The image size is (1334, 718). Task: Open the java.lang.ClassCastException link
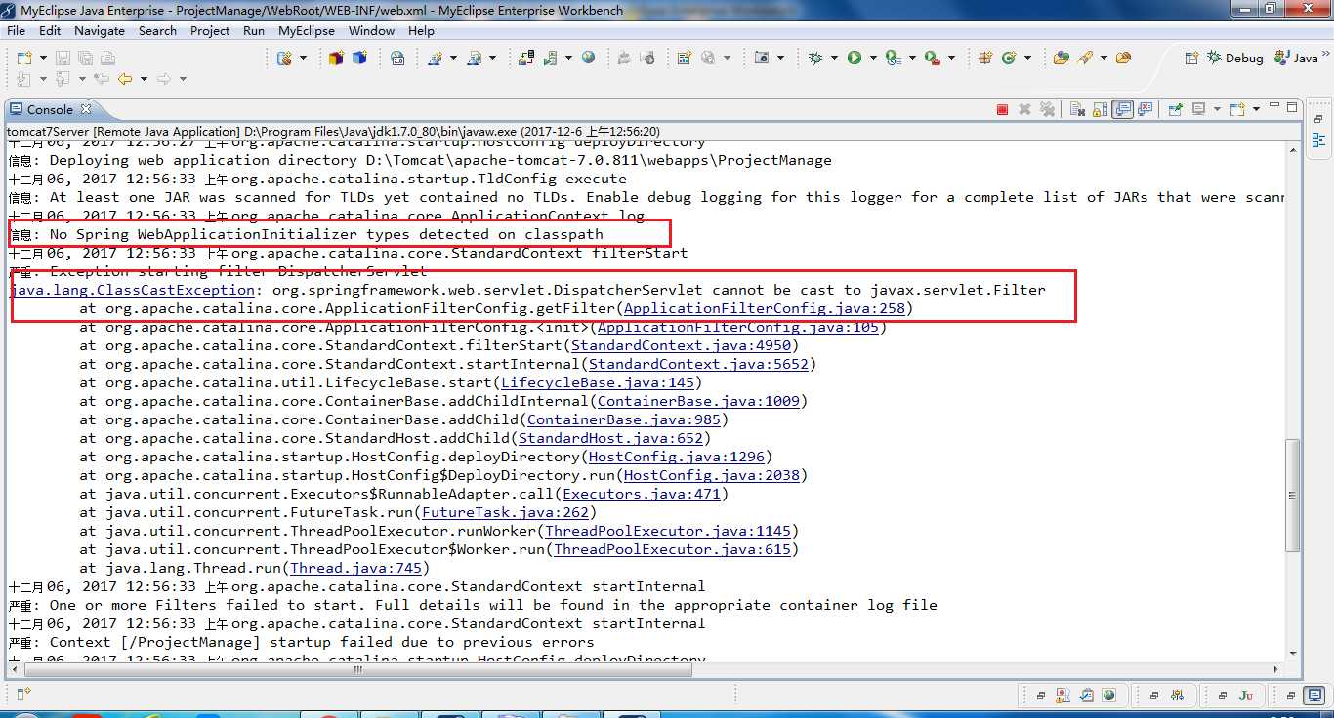pyautogui.click(x=131, y=290)
